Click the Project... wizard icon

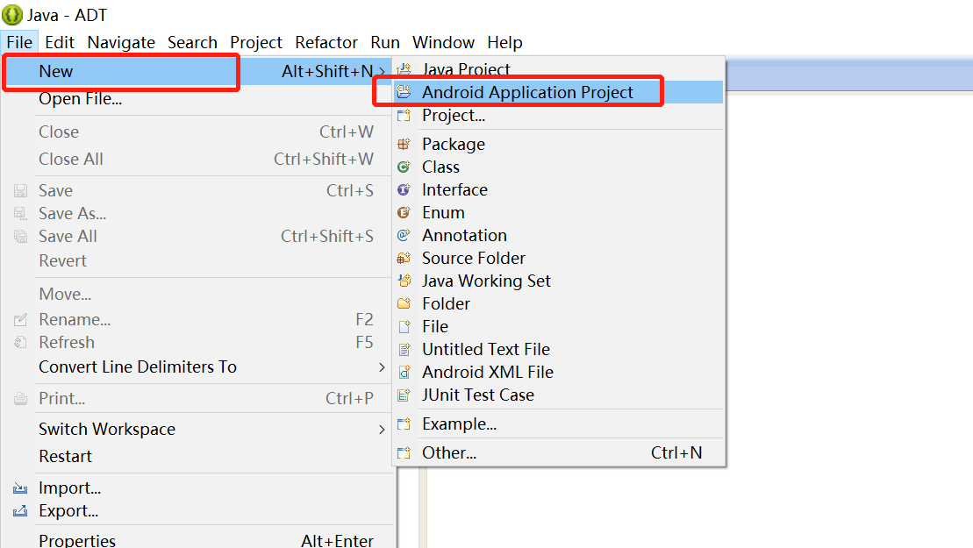coord(404,116)
